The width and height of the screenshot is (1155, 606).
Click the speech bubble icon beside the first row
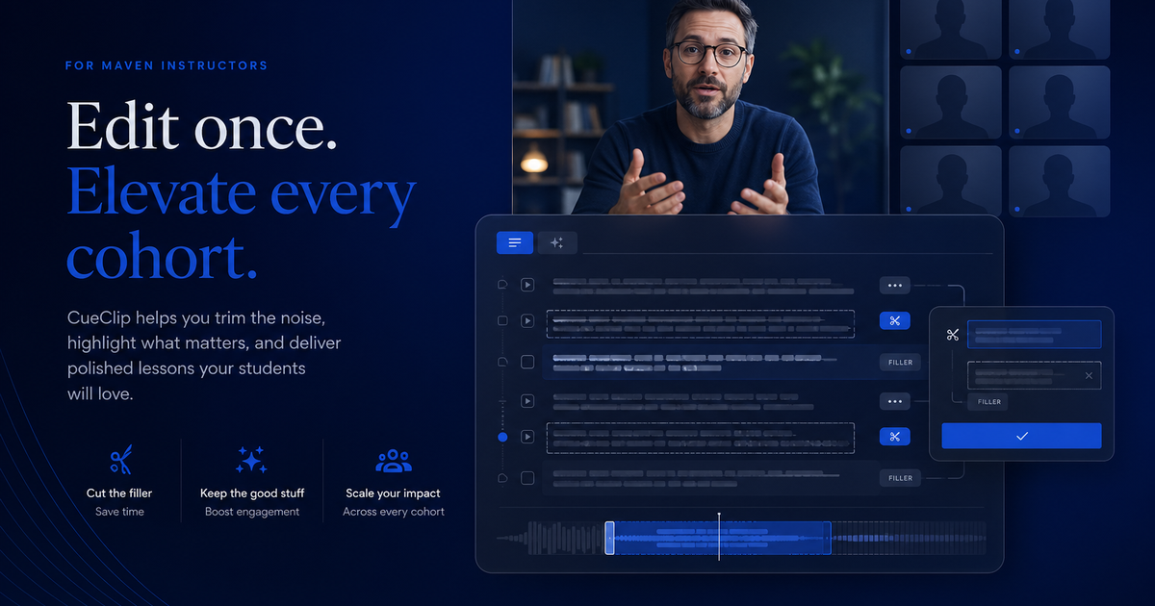pos(501,285)
